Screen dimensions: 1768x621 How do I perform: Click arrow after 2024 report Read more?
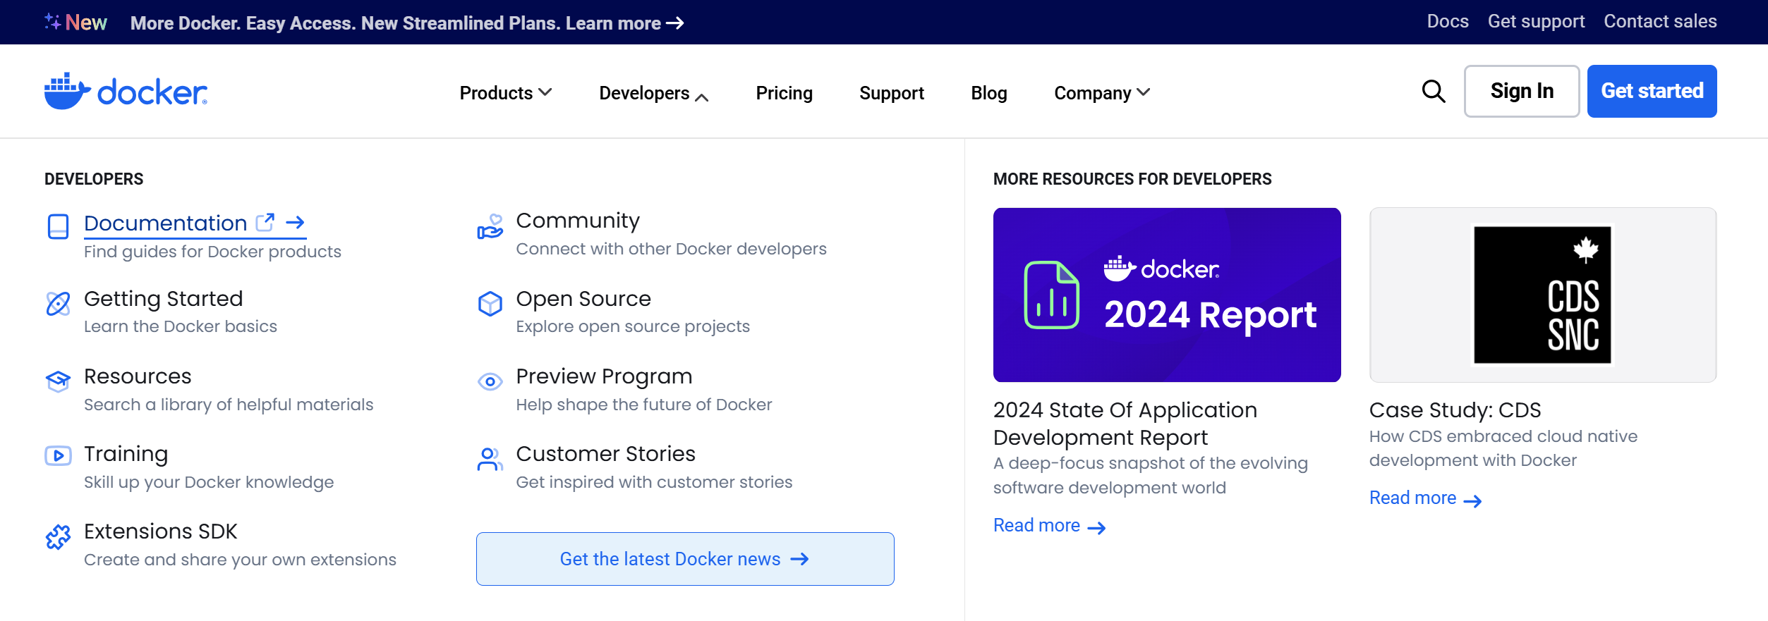coord(1096,528)
